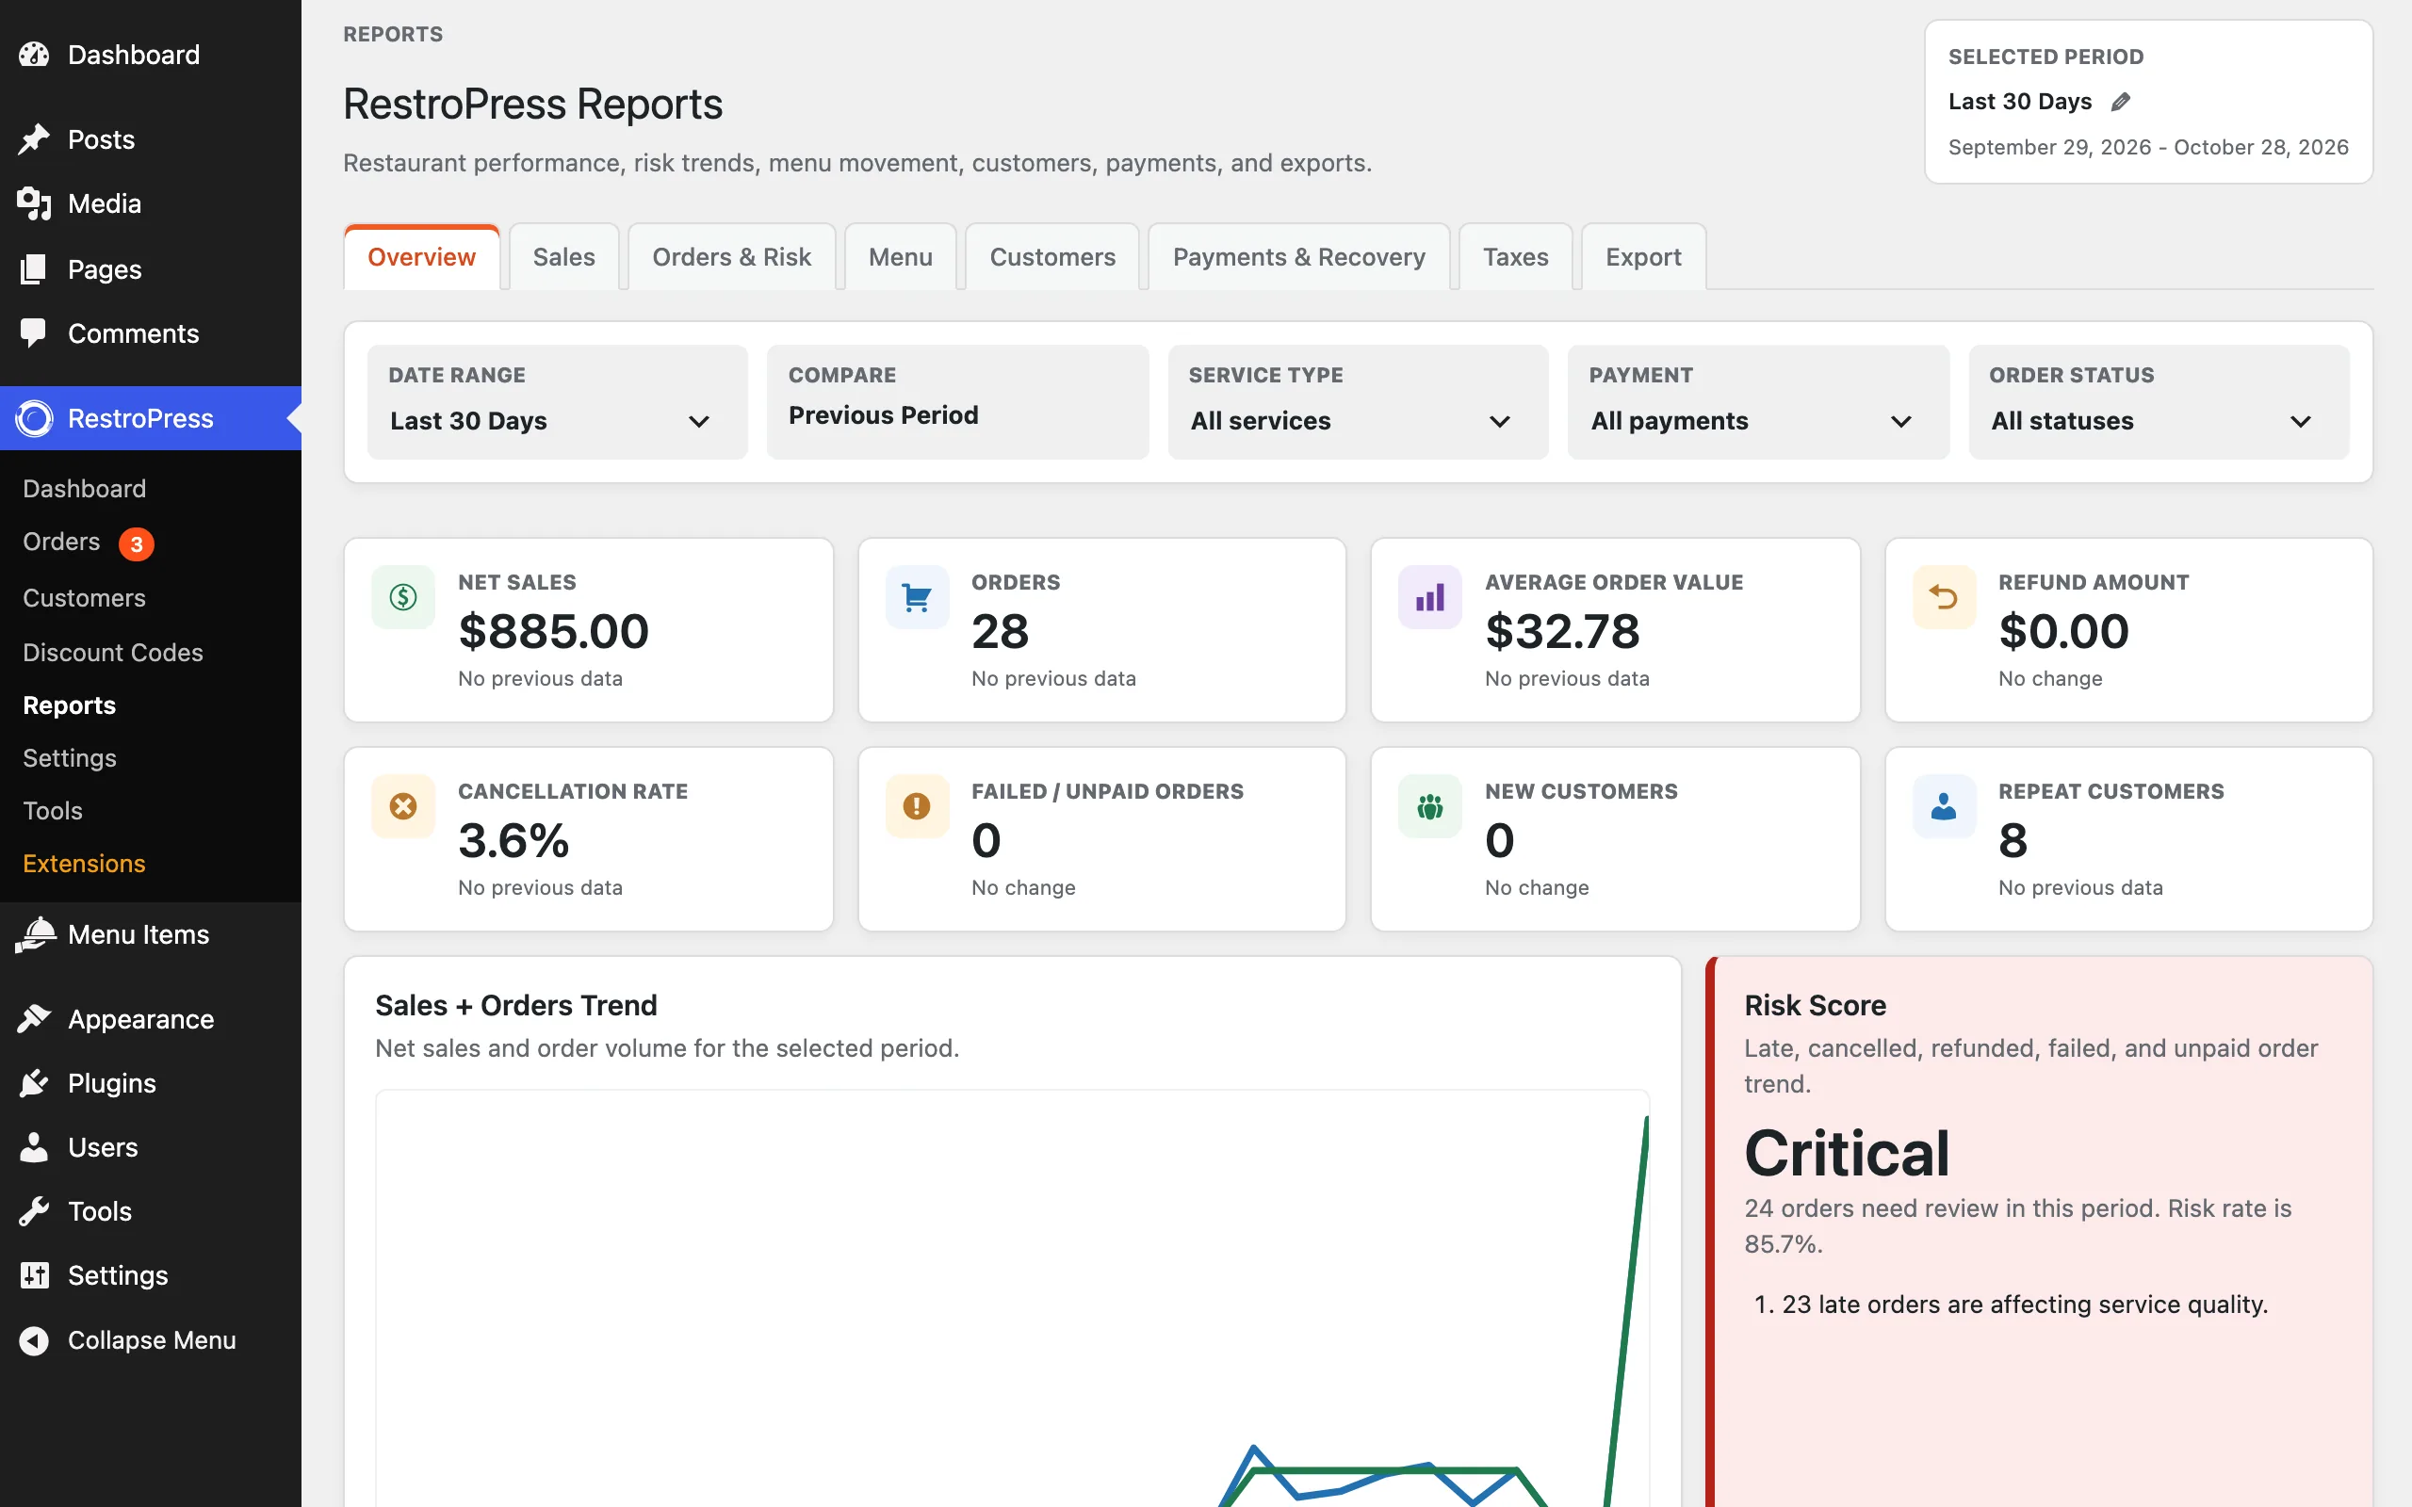Open Reports submenu link
This screenshot has height=1507, width=2412.
(70, 705)
